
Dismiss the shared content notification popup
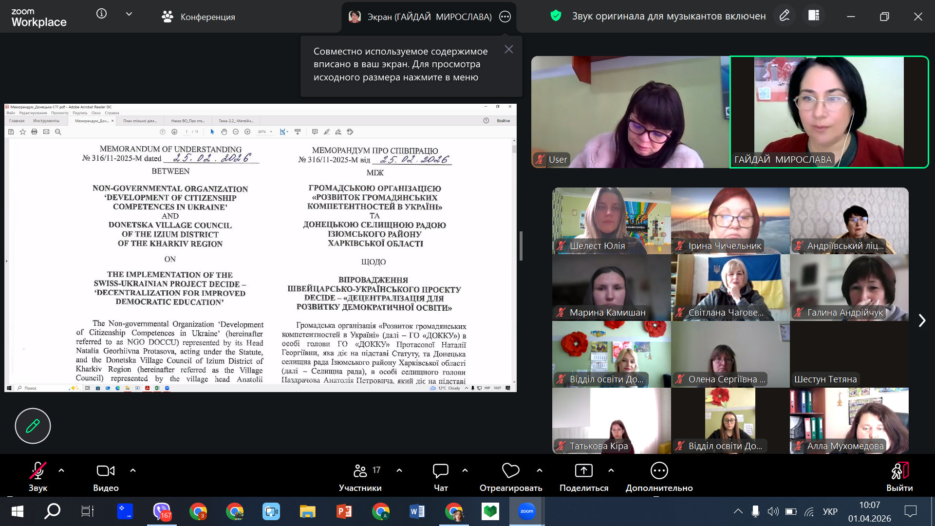click(508, 50)
